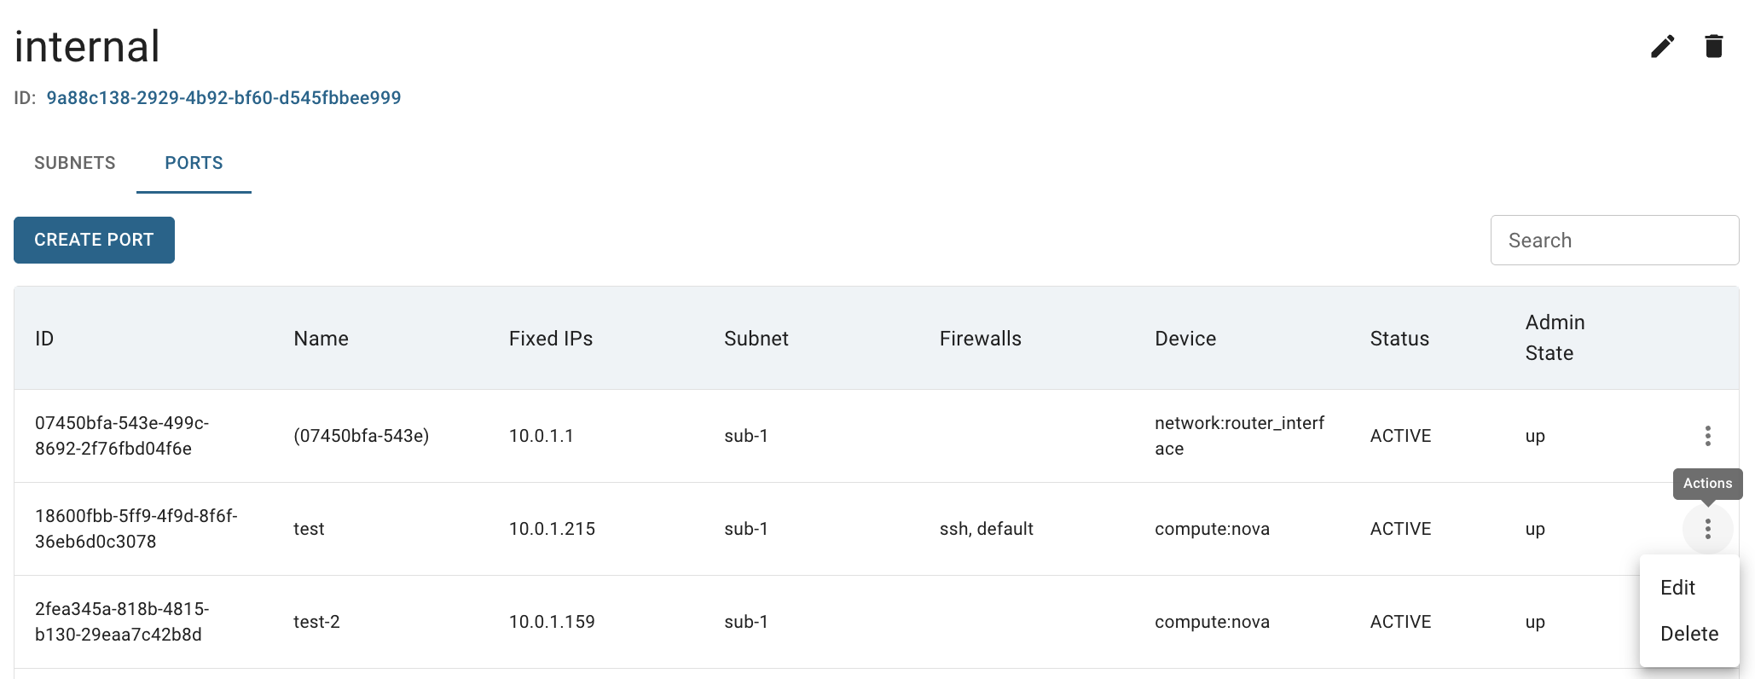This screenshot has width=1755, height=679.
Task: Click the Firewalls column header
Action: (980, 339)
